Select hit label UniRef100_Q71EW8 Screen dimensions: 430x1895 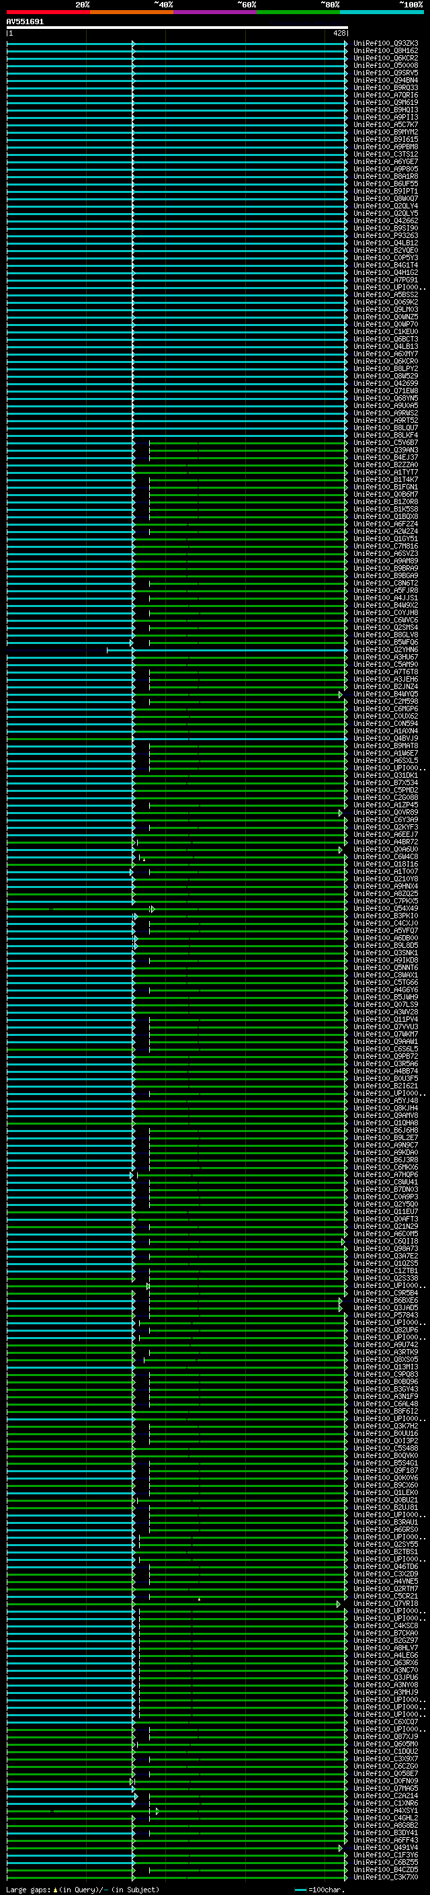386,391
